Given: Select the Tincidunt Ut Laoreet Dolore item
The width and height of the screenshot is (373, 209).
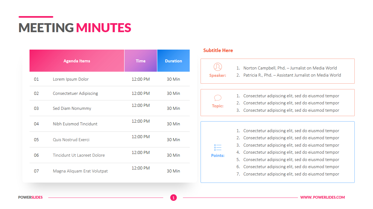Looking at the screenshot, I should (x=79, y=155).
